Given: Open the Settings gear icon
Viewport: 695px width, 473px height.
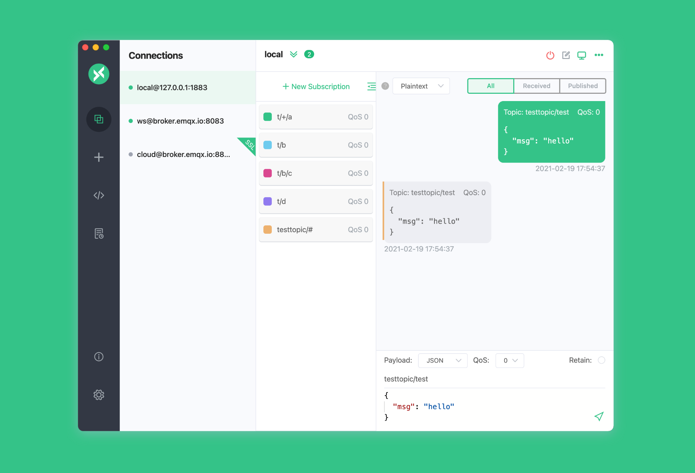Looking at the screenshot, I should point(99,395).
